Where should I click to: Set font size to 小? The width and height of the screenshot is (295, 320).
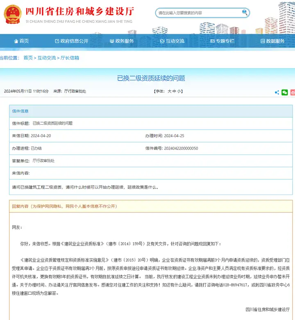pyautogui.click(x=179, y=91)
